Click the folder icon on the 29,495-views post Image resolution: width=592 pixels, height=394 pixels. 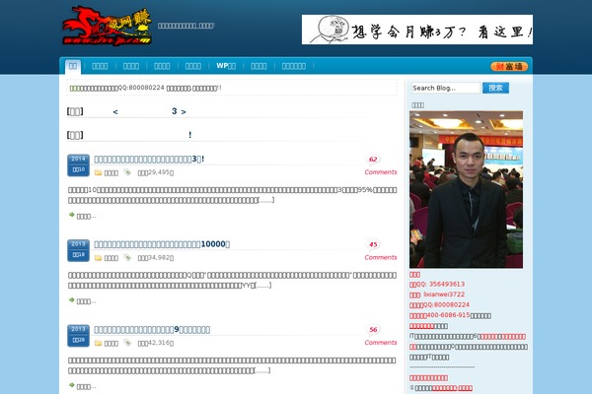click(x=98, y=172)
